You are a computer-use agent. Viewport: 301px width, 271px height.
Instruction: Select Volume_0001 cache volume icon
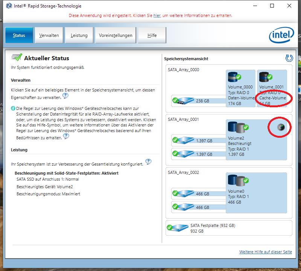[x=266, y=77]
